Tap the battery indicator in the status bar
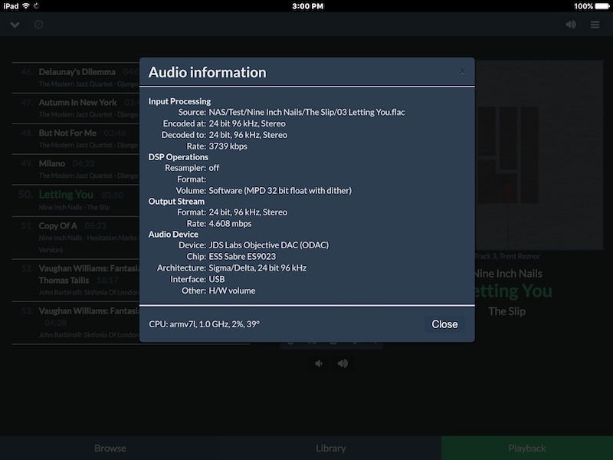This screenshot has width=613, height=460. pyautogui.click(x=602, y=6)
